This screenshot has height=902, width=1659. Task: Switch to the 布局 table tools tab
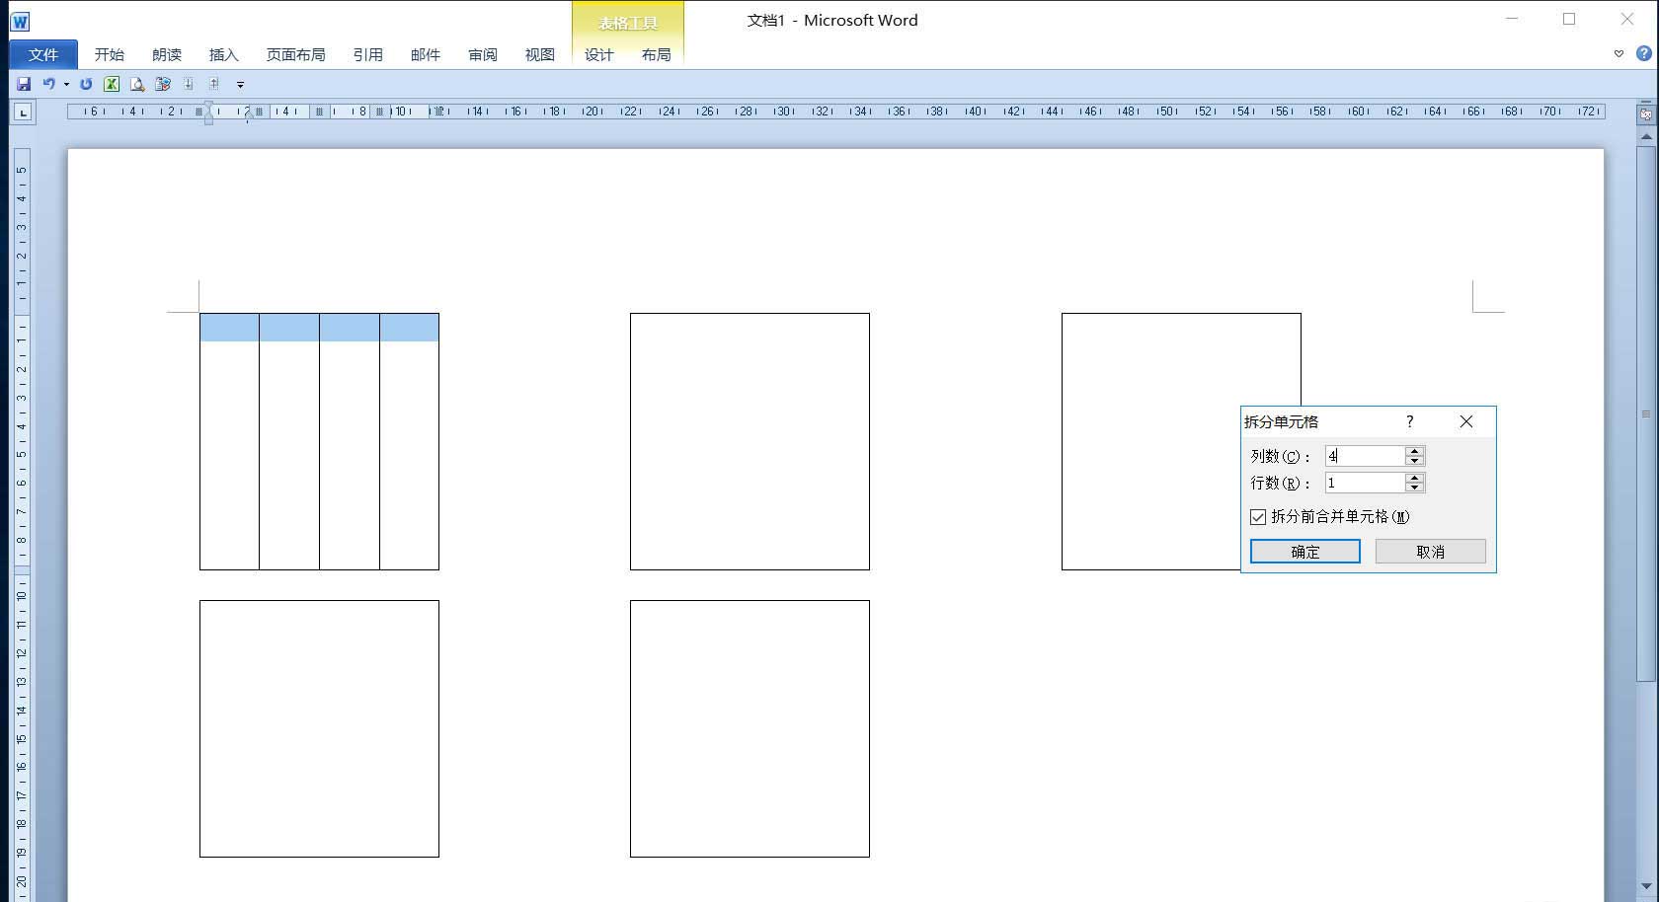coord(656,54)
